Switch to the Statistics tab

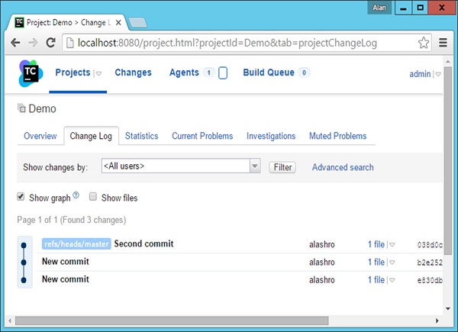point(141,136)
